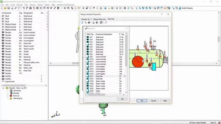This screenshot has height=124, width=221.
Task: Click the main toolbar magnifier zoom icon
Action: (132, 8)
